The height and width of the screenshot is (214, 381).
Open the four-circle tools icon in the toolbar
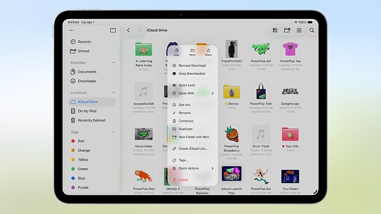(x=275, y=30)
